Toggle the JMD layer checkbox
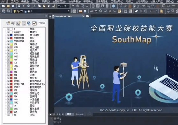178x125 pixels. (8, 72)
